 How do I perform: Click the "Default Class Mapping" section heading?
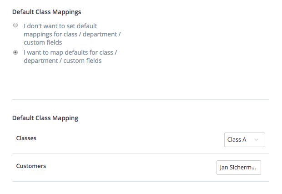[x=45, y=118]
